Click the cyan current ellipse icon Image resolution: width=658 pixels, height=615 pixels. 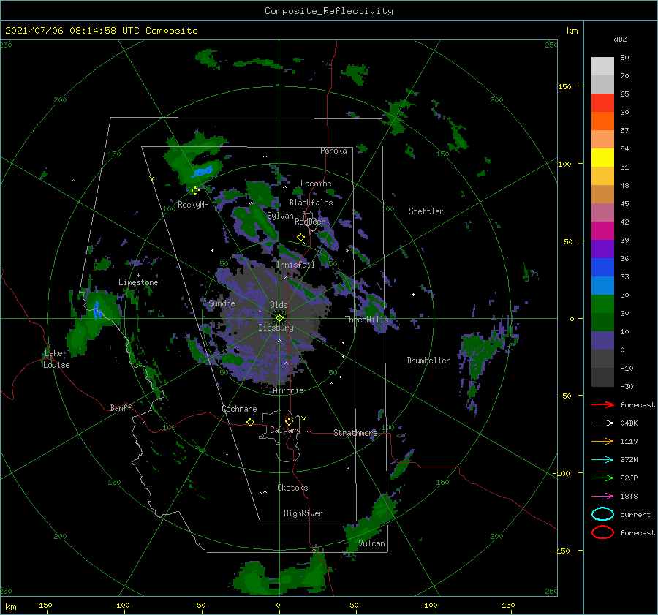[602, 514]
